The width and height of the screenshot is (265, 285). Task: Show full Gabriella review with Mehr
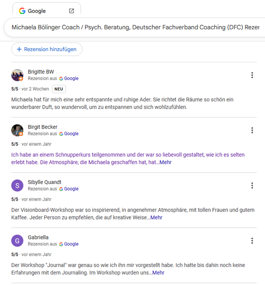tap(158, 272)
